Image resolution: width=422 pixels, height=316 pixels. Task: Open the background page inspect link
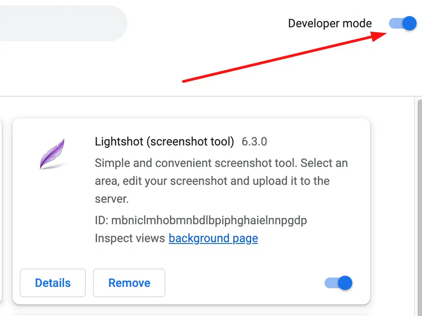213,238
